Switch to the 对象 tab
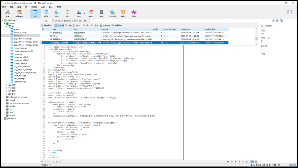This screenshot has height=168, width=298. pyautogui.click(x=46, y=21)
